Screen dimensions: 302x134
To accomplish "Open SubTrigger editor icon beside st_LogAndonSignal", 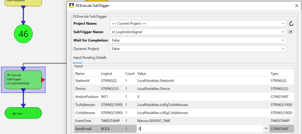I will (x=290, y=32).
